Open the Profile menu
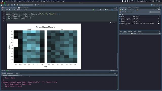This screenshot has height=91, width=162. click(48, 1)
